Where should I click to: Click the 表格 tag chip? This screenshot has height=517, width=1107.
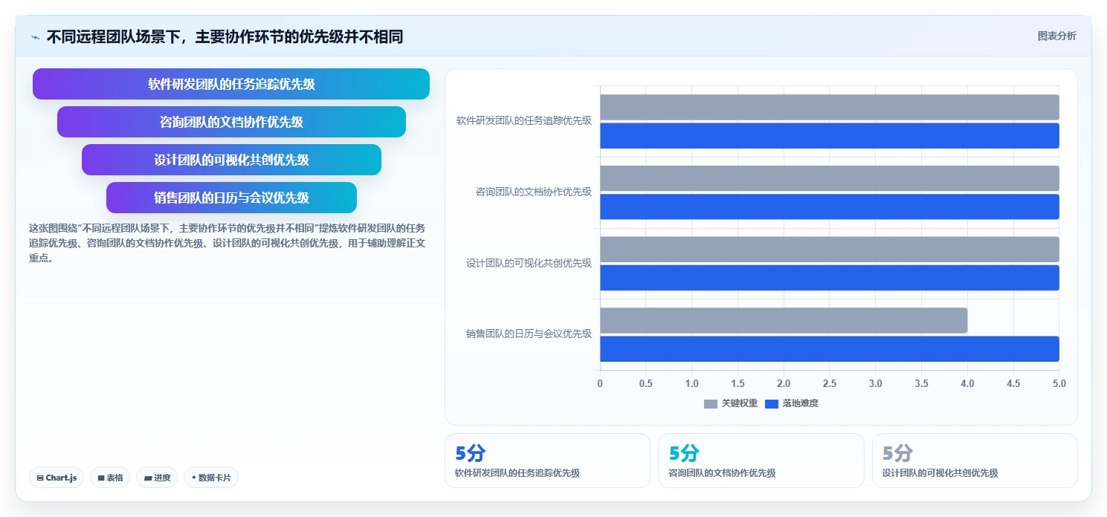110,478
